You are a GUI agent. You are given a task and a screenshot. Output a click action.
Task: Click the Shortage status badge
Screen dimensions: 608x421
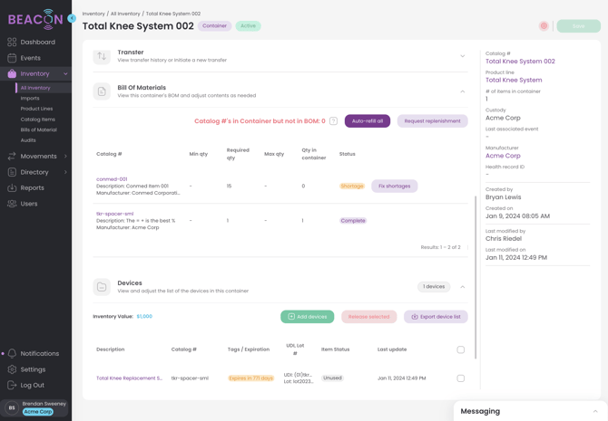coord(352,187)
